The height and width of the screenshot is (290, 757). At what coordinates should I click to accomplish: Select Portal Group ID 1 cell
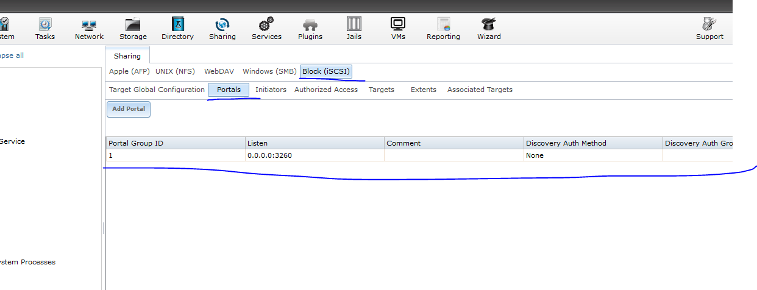point(176,155)
